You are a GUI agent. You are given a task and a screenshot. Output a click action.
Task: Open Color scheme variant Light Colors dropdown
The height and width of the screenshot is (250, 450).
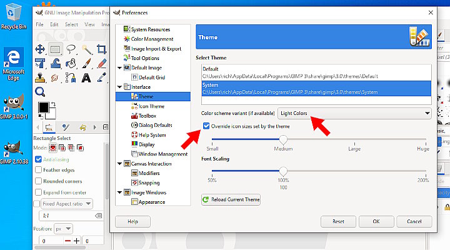[354, 113]
